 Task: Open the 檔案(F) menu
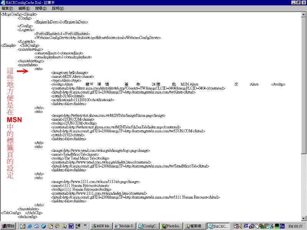[7, 8]
